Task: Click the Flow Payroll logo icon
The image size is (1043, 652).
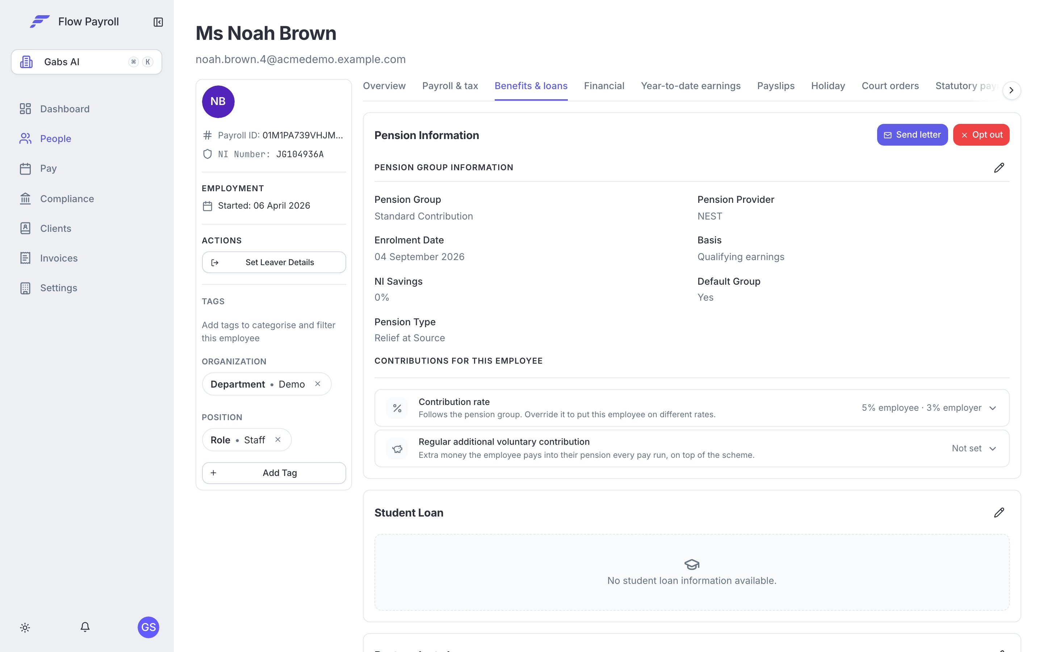Action: click(39, 22)
